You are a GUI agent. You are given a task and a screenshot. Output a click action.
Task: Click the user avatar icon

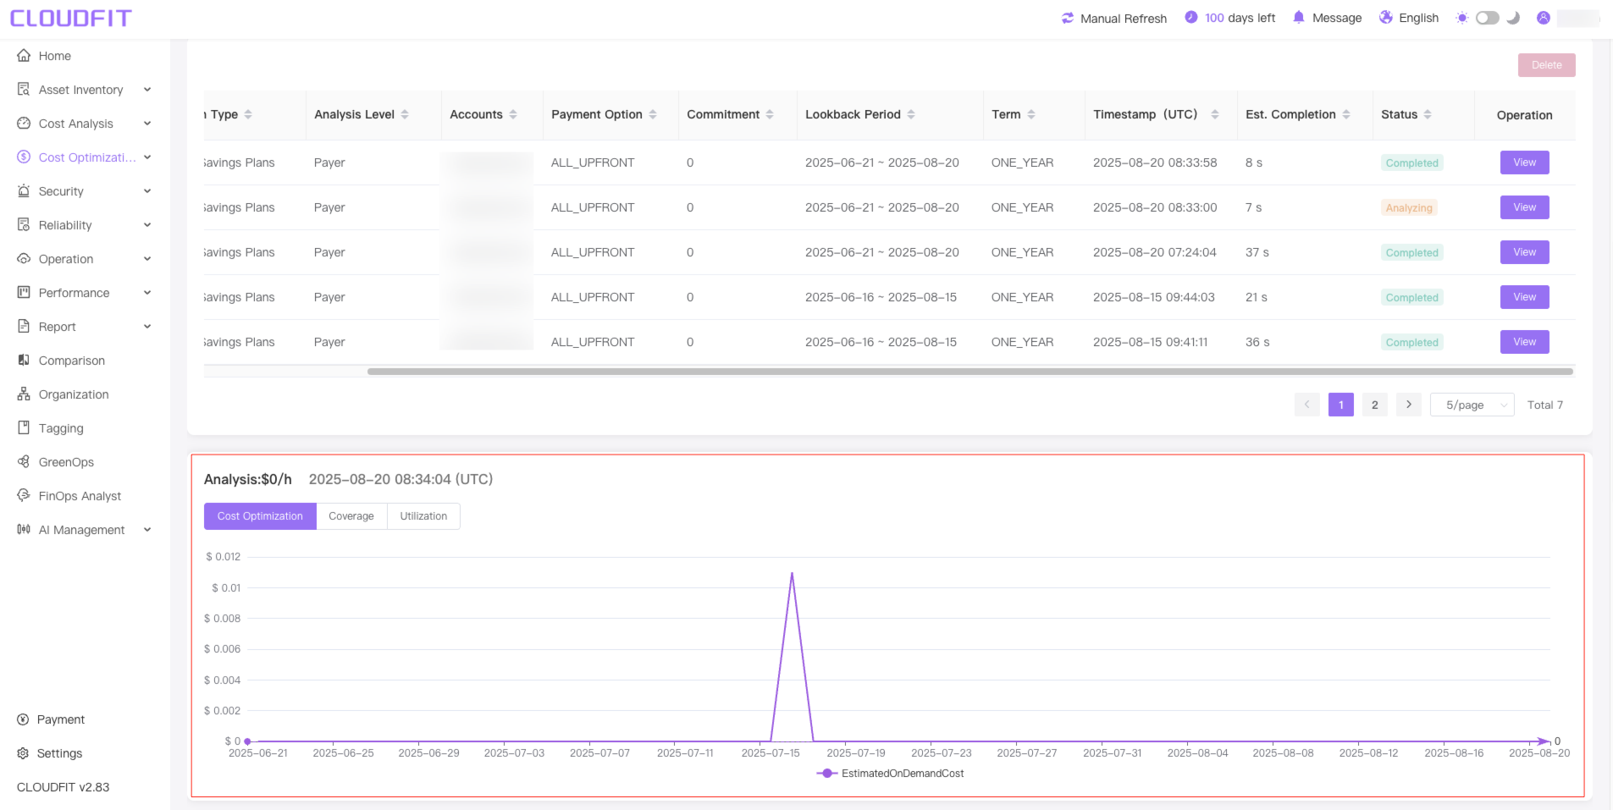(x=1544, y=18)
